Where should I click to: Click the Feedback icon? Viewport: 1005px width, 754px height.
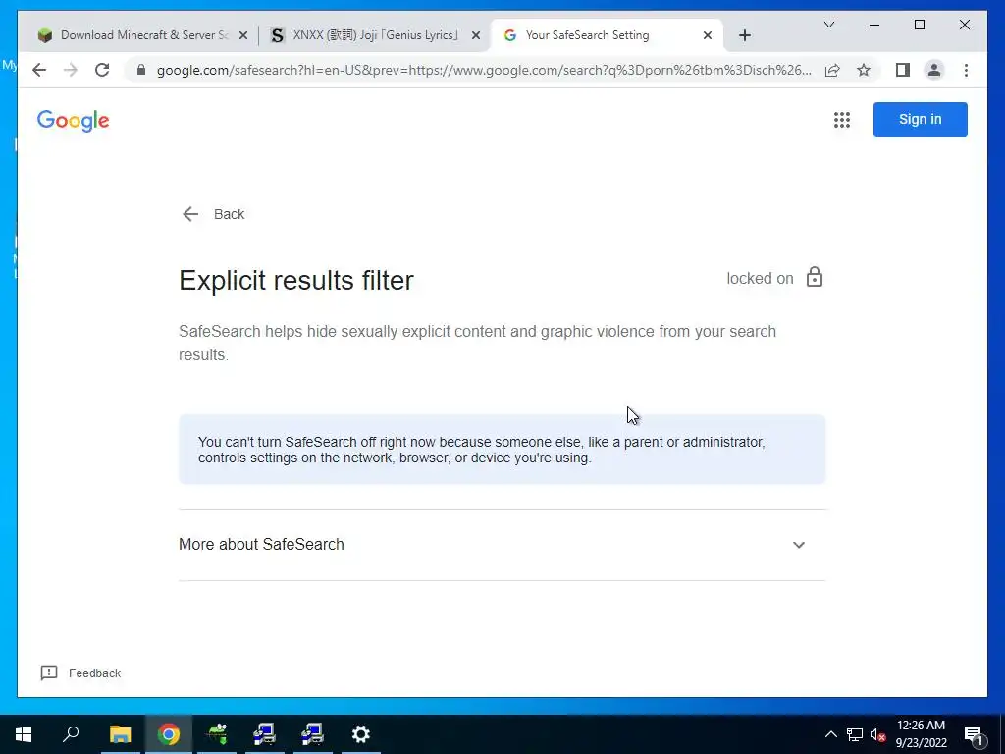click(x=49, y=673)
